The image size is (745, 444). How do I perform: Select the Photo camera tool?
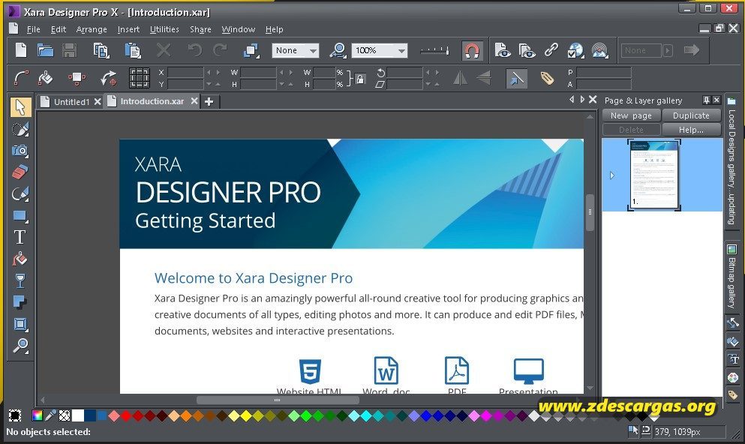pos(20,151)
